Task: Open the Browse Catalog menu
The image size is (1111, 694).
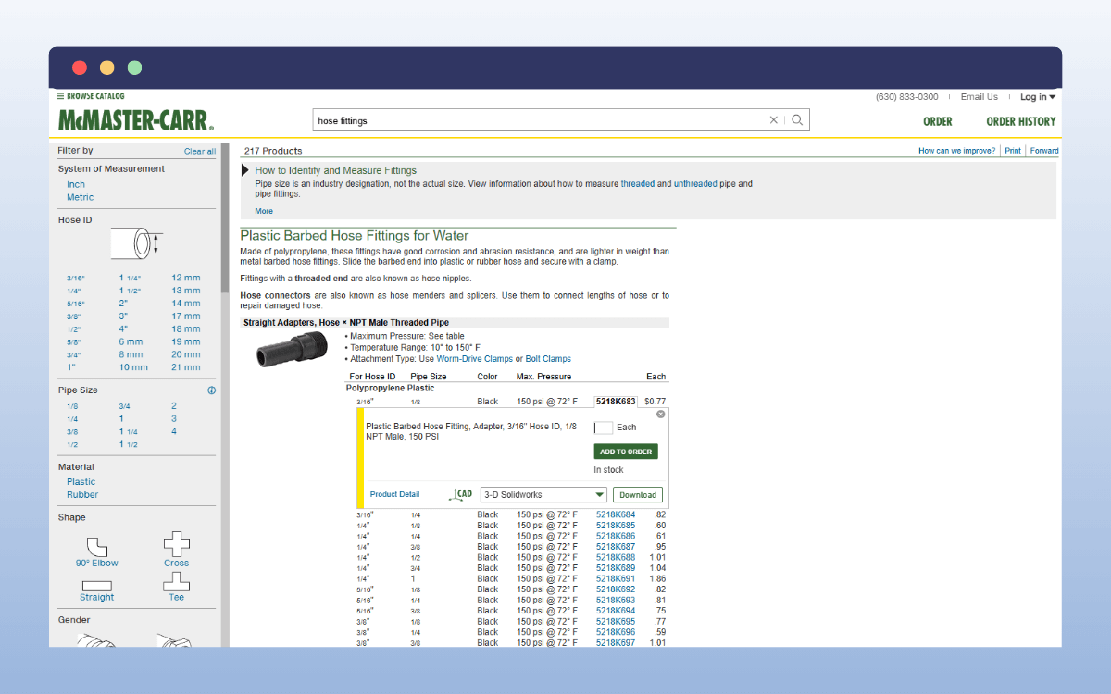Action: click(91, 96)
